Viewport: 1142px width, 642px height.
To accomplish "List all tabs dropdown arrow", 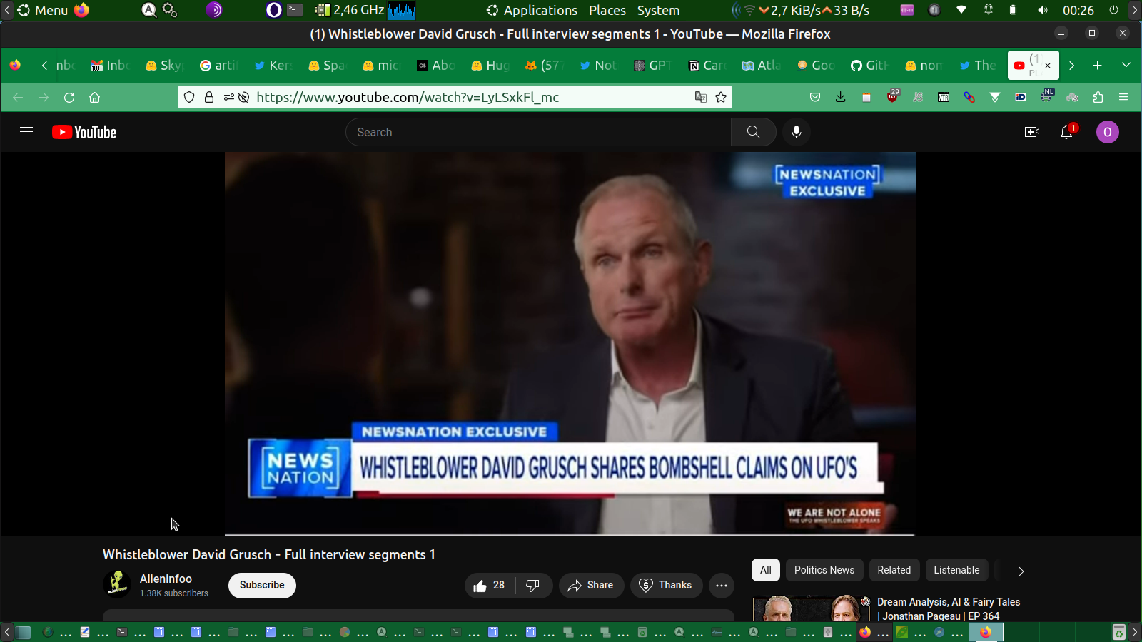I will click(1126, 66).
